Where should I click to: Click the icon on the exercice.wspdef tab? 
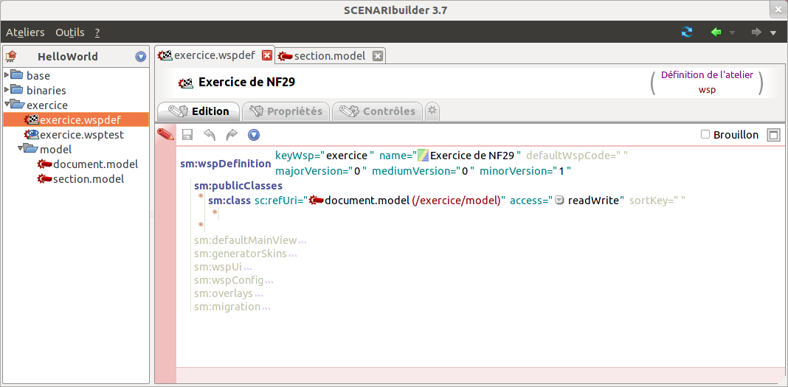165,55
